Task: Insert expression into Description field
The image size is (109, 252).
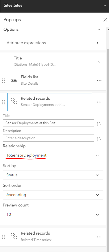Action: pos(99,139)
